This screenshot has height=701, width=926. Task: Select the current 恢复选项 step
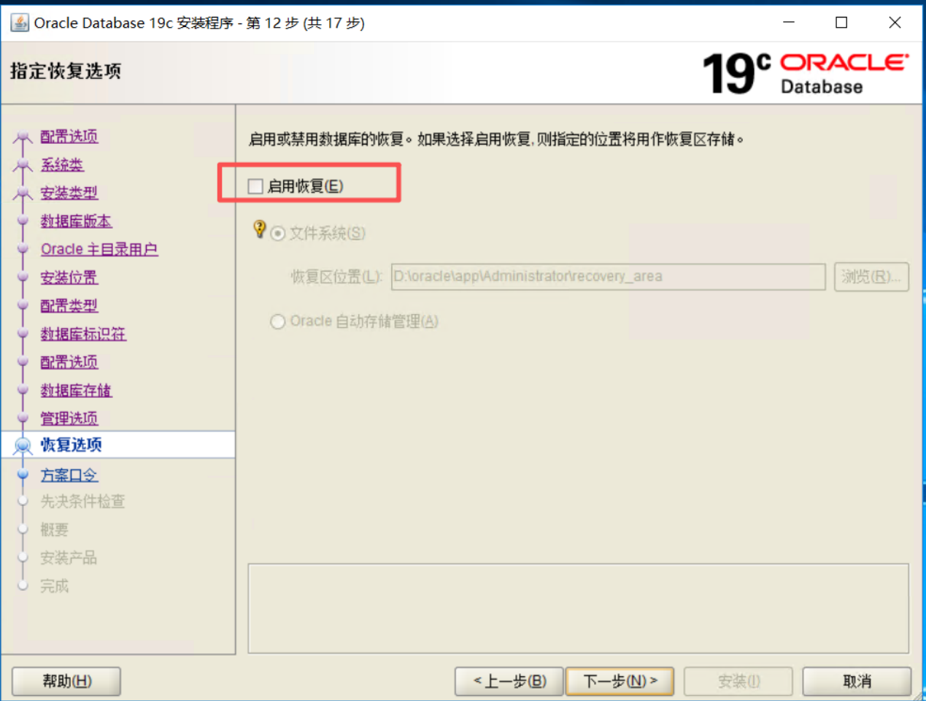72,445
